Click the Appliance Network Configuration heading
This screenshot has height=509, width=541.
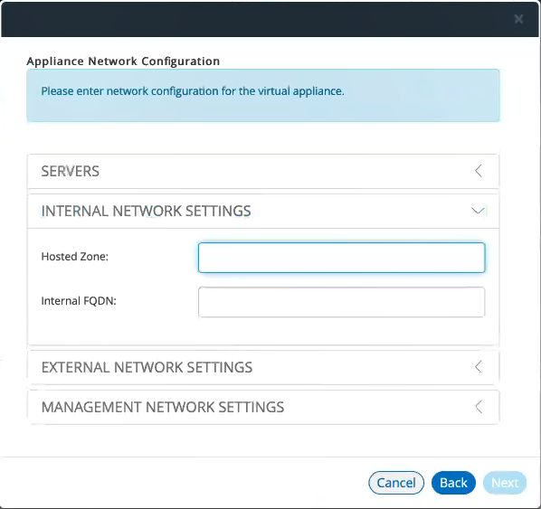[123, 61]
